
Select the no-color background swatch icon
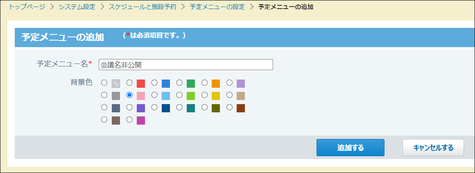coord(116,84)
